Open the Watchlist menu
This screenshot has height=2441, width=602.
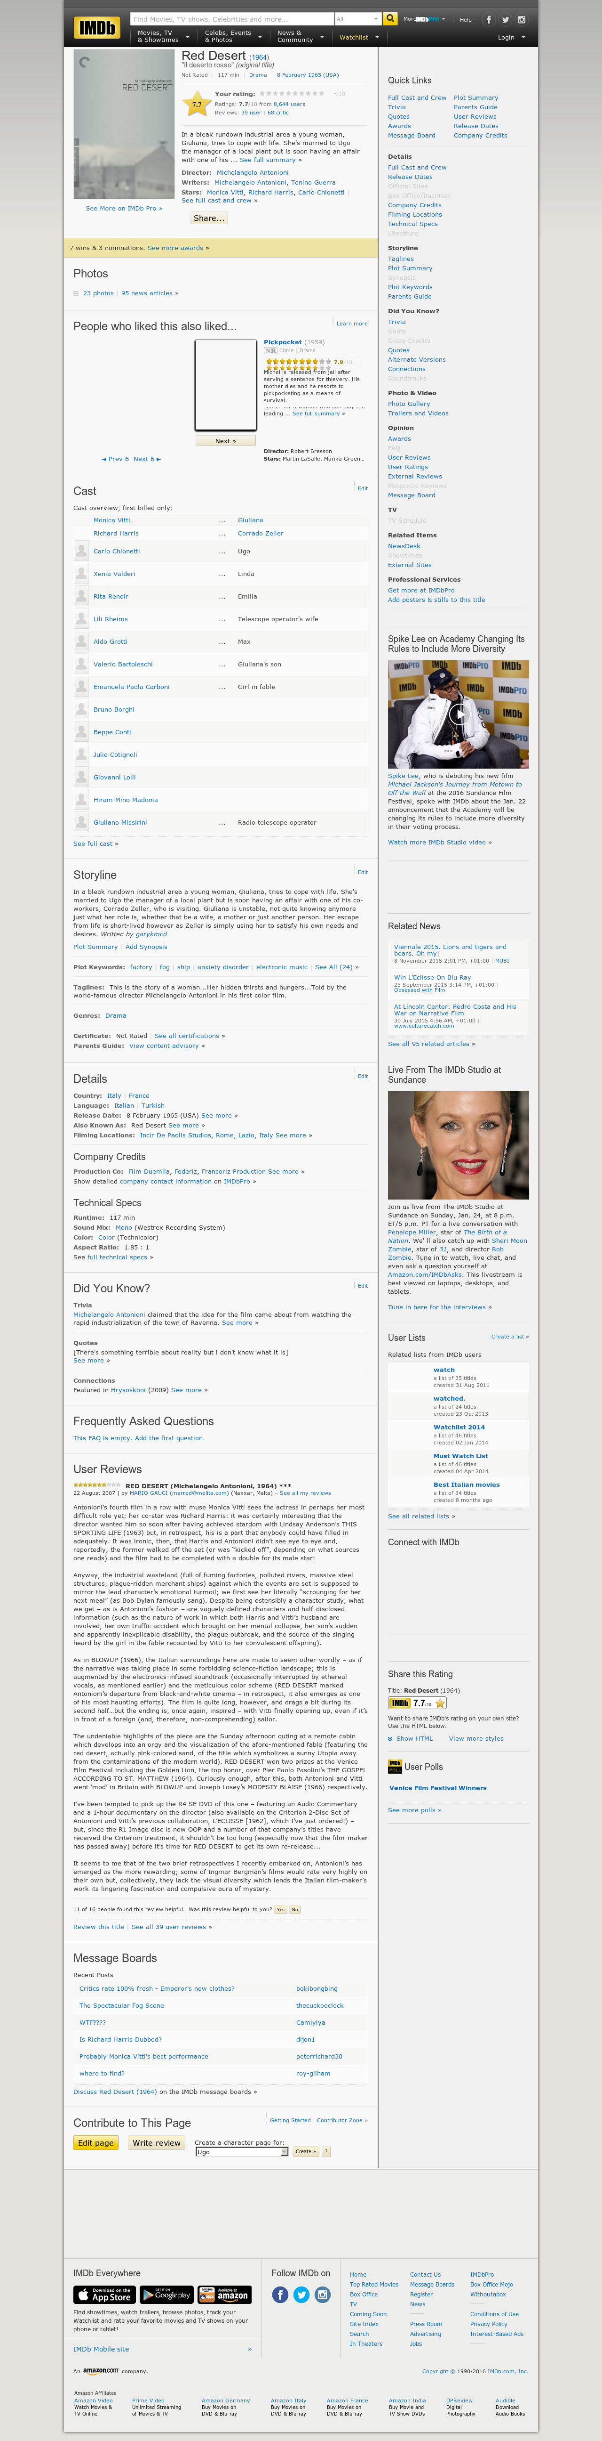coord(359,38)
